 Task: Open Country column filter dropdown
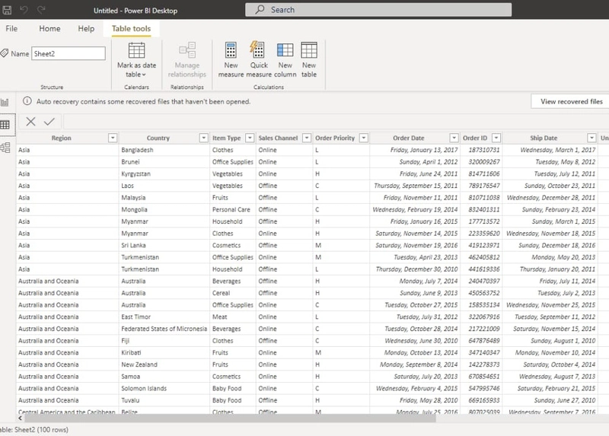203,138
